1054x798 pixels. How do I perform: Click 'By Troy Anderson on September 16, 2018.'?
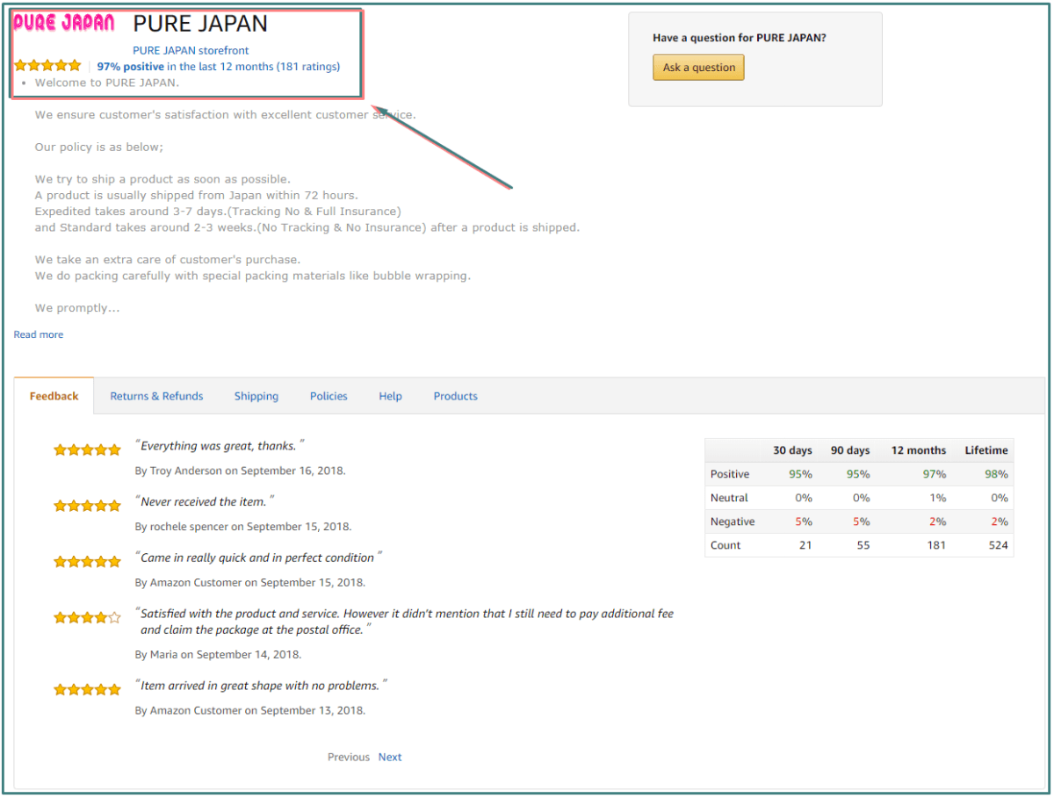(x=240, y=471)
